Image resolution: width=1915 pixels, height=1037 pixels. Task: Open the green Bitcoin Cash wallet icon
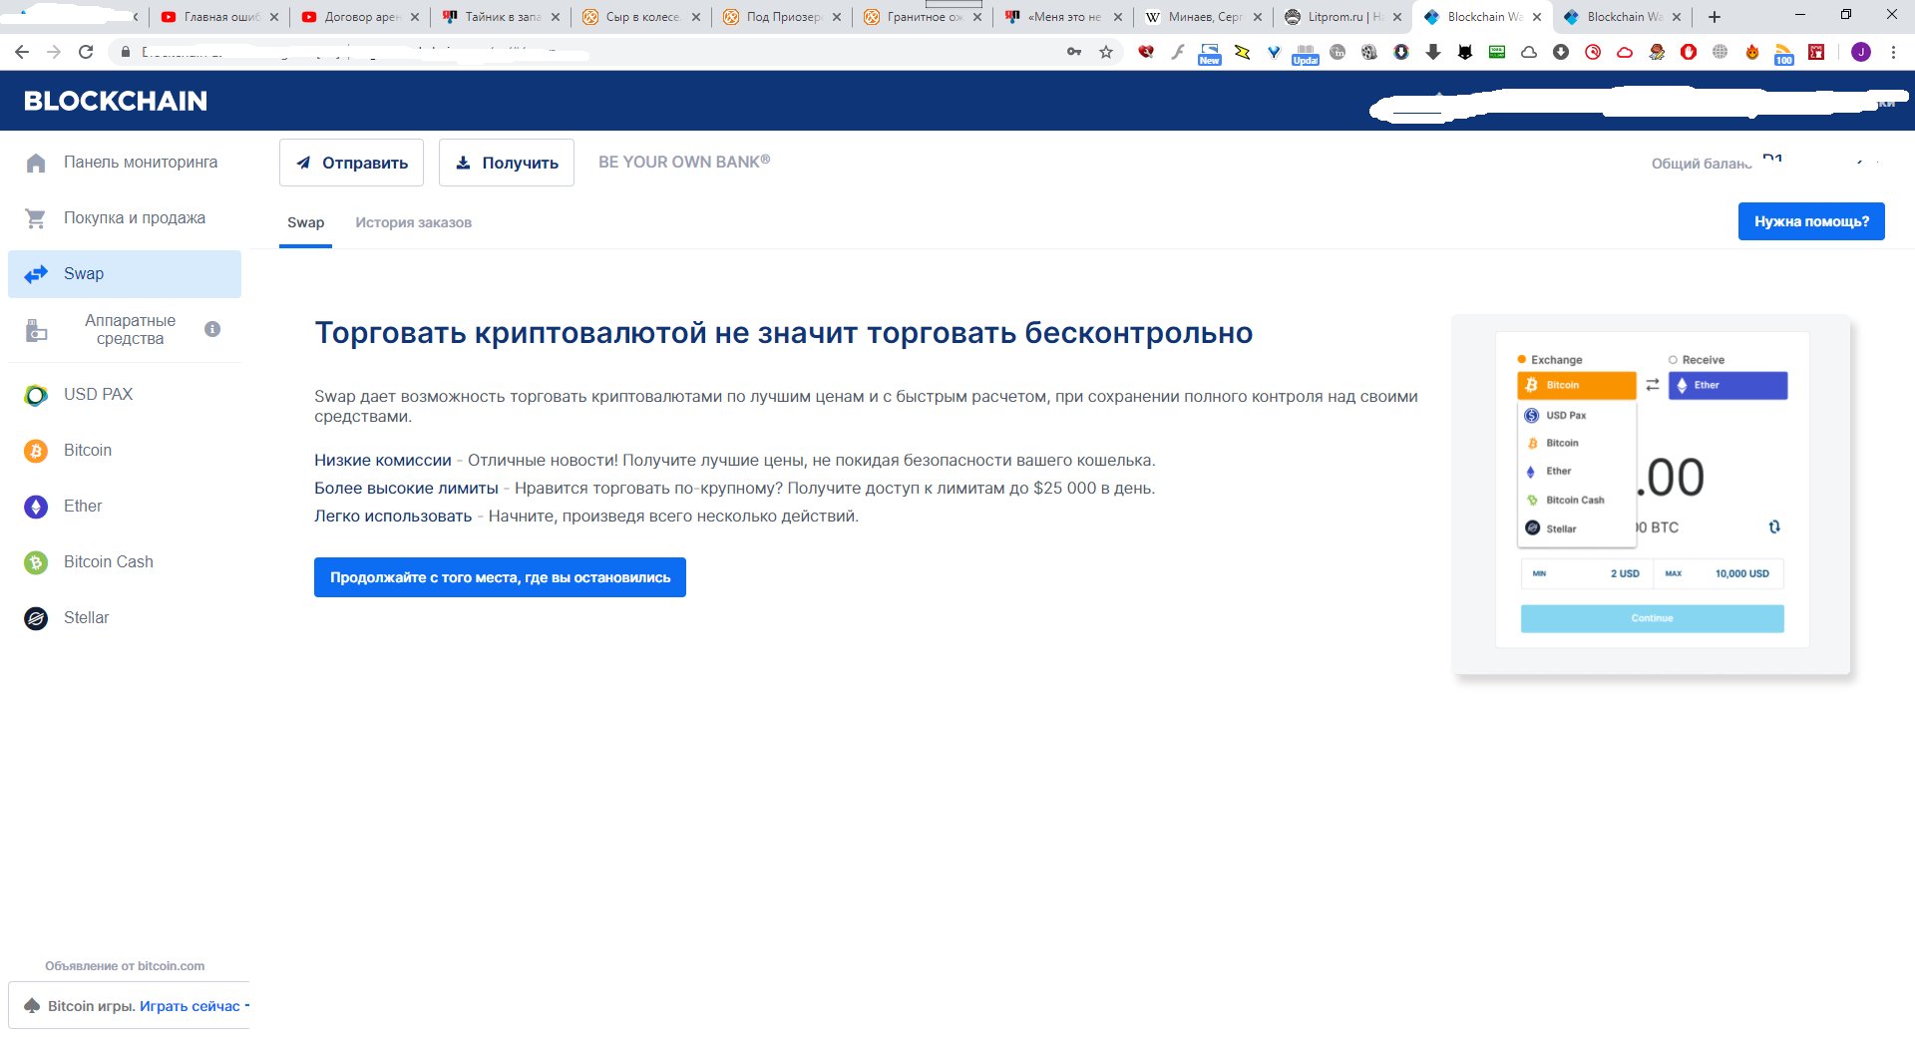(36, 562)
